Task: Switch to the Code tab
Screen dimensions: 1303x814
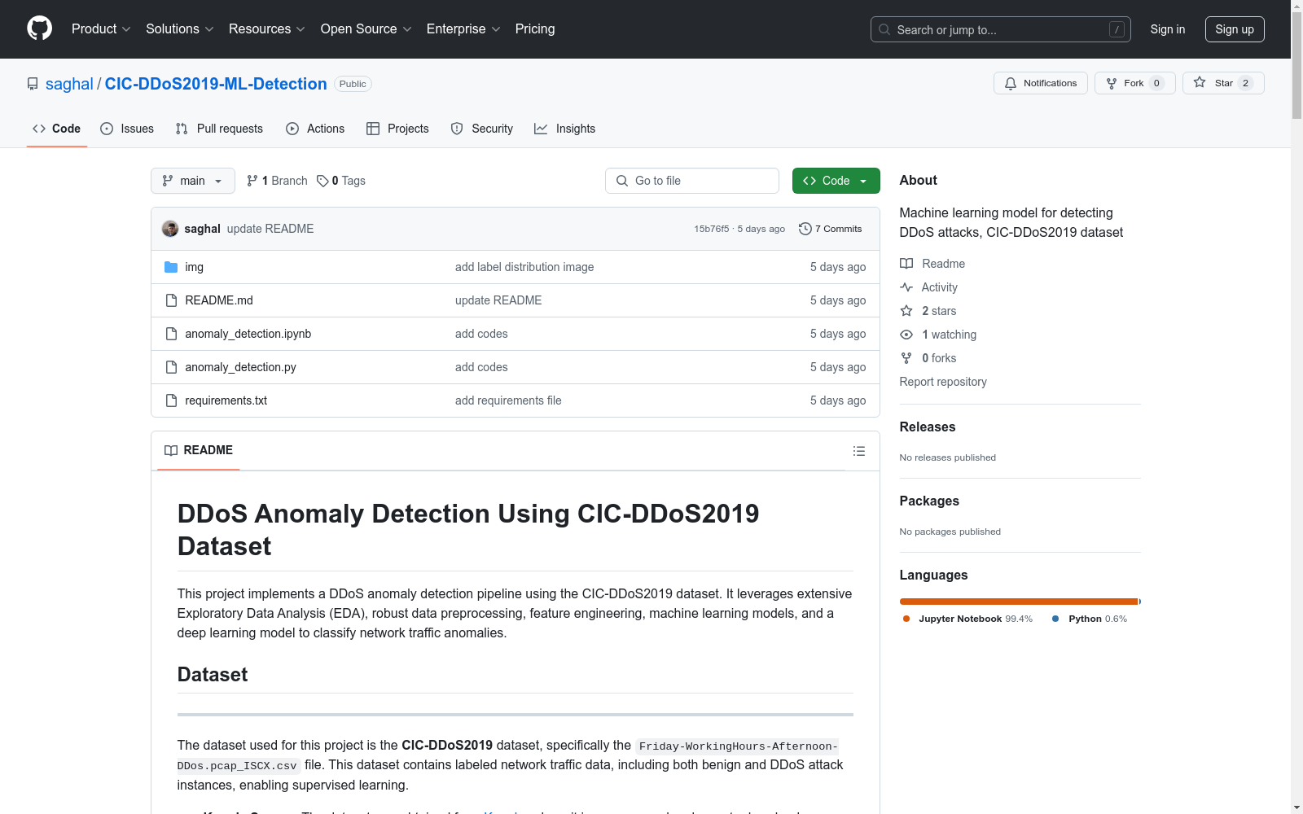Action: click(57, 129)
